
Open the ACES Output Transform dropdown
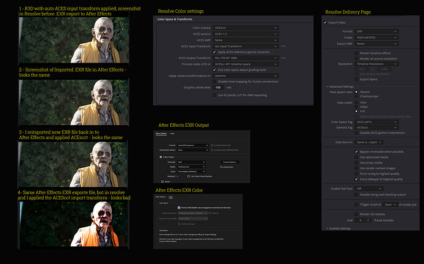coord(246,58)
